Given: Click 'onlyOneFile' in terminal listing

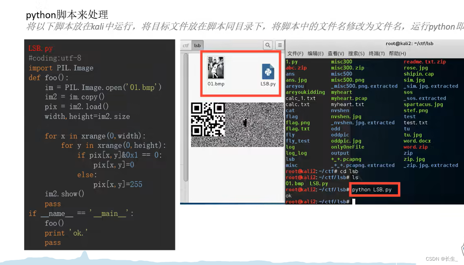Looking at the screenshot, I should (348, 147).
